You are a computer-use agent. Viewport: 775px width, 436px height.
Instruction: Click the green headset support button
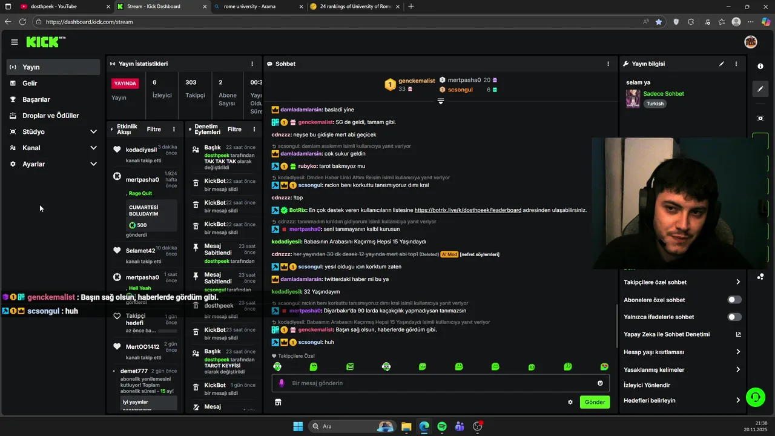pyautogui.click(x=755, y=397)
